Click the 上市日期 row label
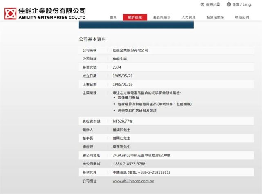 [90, 84]
